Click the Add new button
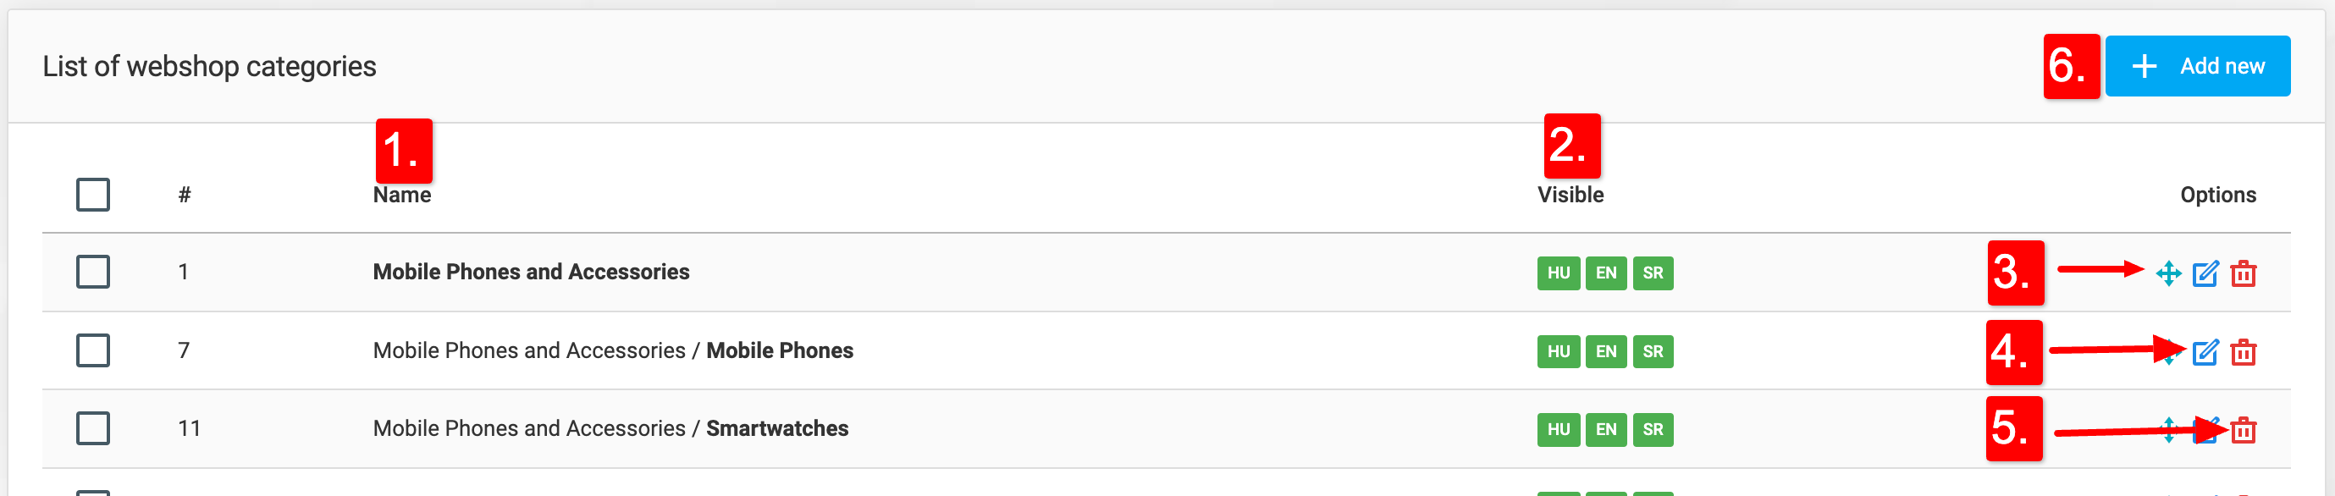 pyautogui.click(x=2198, y=64)
